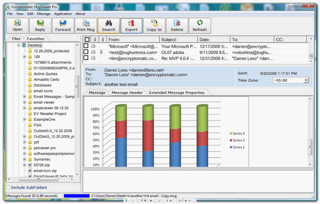Select the 10798813.attachments folder
The width and height of the screenshot is (320, 204).
(x=52, y=62)
